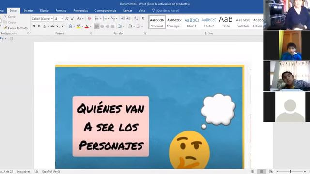
Task: Apply the Normal style
Action: pyautogui.click(x=157, y=22)
